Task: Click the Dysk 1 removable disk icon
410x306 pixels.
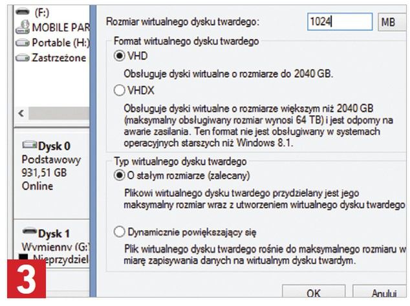Action: (29, 231)
